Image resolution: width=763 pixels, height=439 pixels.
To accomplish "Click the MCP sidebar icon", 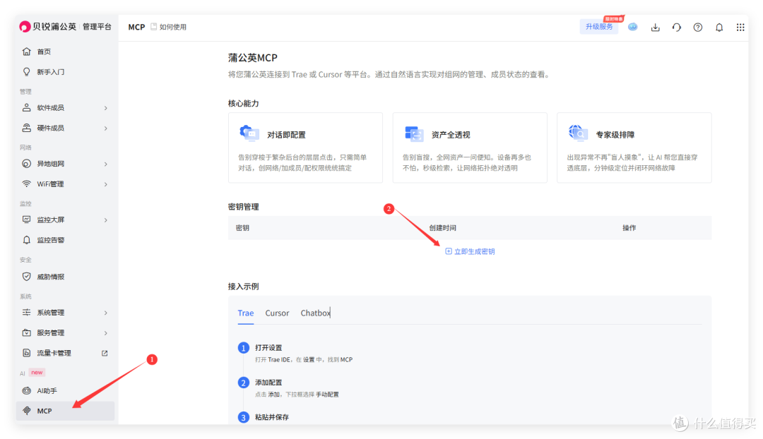I will coord(27,411).
